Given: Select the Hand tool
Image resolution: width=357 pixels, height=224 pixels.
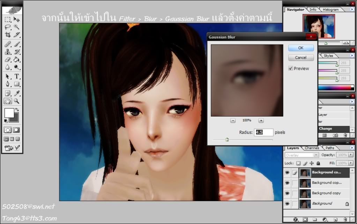Looking at the screenshot, I should [8, 101].
